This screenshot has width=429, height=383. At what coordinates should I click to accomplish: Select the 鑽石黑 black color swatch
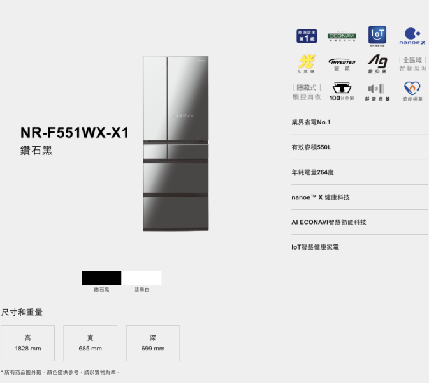click(x=101, y=278)
